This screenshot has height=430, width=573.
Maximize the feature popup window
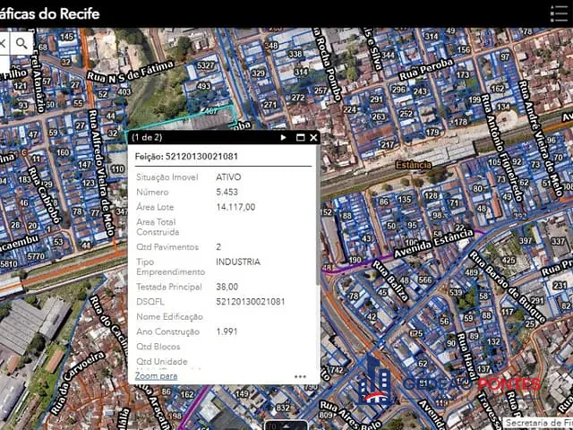click(300, 137)
